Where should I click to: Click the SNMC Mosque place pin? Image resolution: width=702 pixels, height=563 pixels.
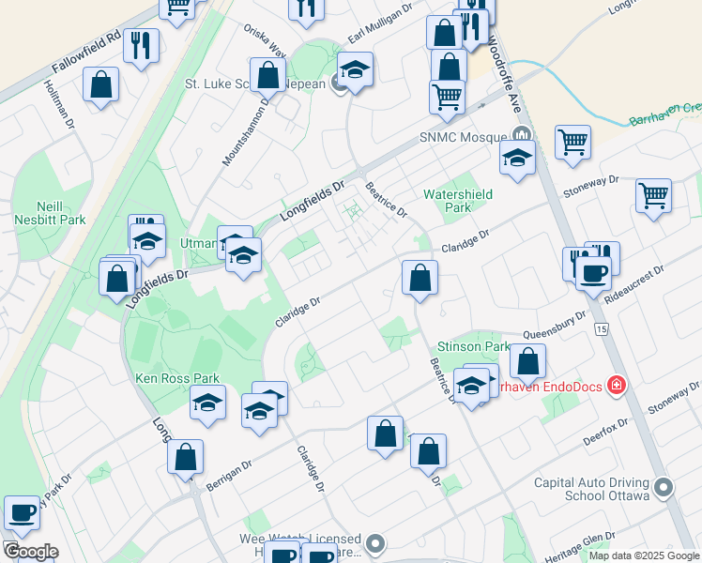point(521,134)
